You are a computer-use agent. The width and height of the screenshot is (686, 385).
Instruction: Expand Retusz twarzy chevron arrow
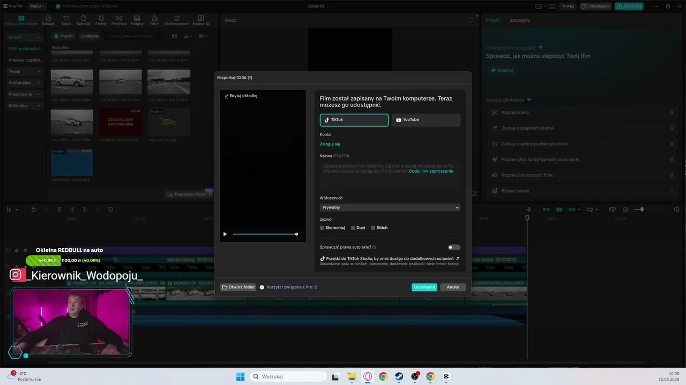click(672, 191)
